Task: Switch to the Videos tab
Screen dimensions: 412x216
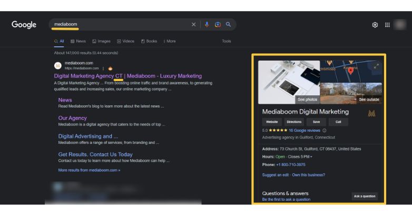Action: pos(125,41)
